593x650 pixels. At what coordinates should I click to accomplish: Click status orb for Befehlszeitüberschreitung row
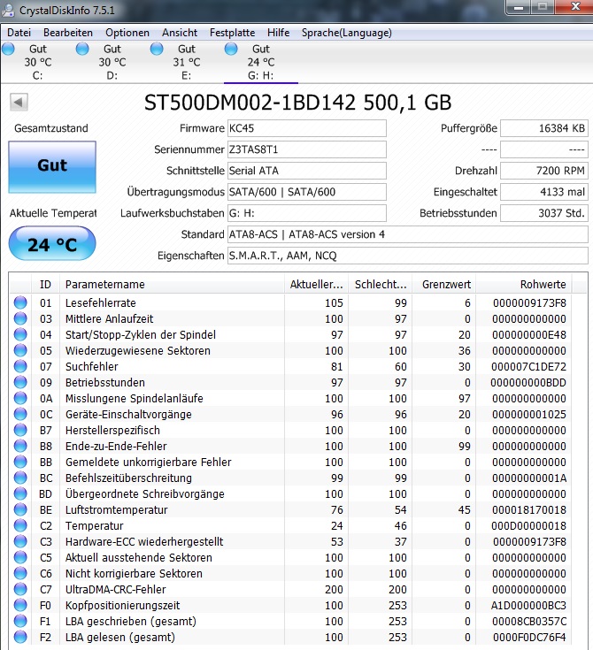20,478
